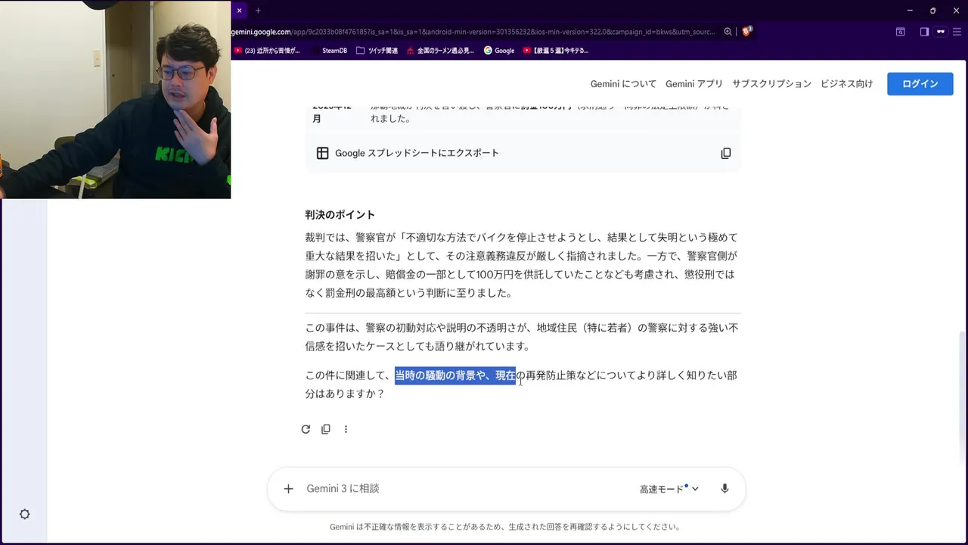Open the 全国のラーメン通必見 bookmark
Image resolution: width=968 pixels, height=545 pixels.
click(441, 51)
